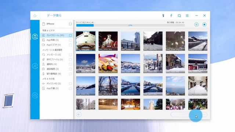Click the contacts person icon

click(x=43, y=64)
